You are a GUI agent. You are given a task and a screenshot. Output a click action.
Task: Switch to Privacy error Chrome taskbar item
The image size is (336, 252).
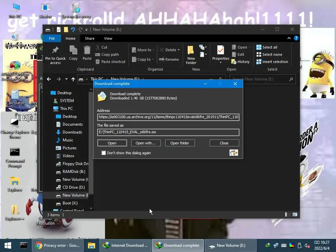pos(58,245)
